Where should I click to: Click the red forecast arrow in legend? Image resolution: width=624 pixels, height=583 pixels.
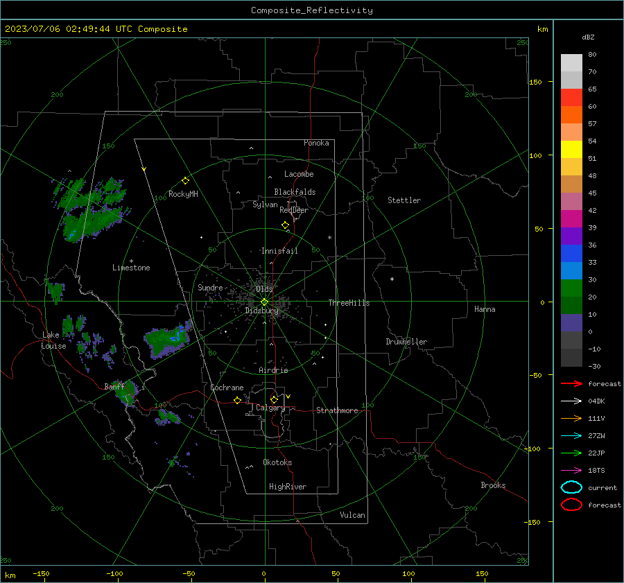(571, 383)
